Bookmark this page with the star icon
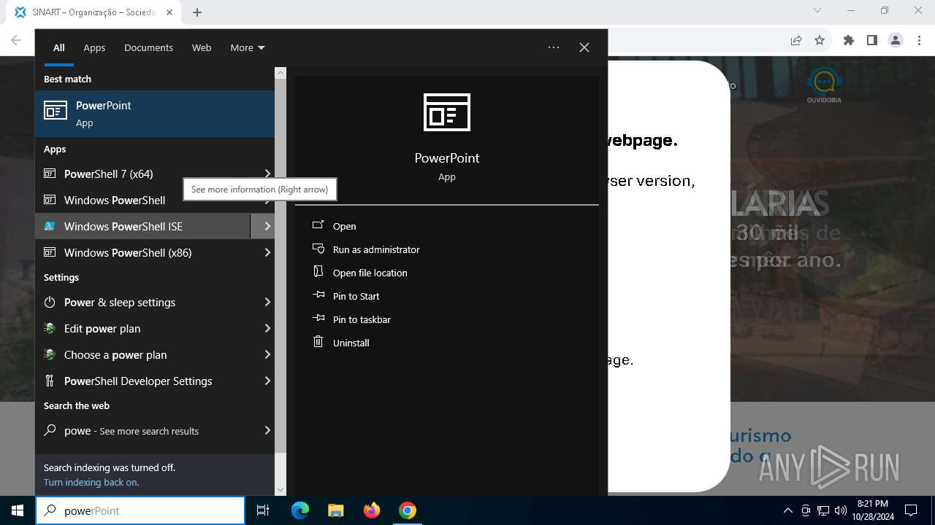This screenshot has width=935, height=525. [x=820, y=40]
